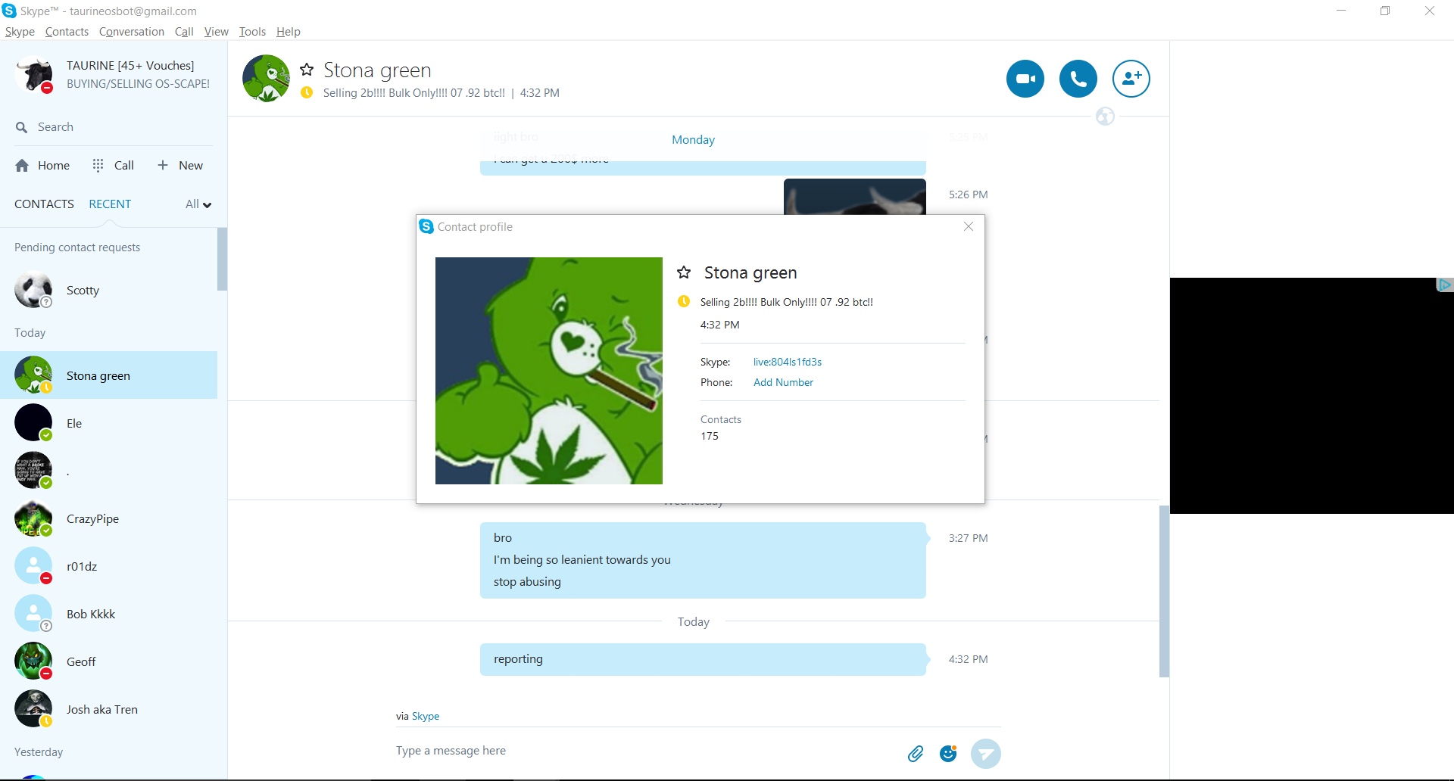Viewport: 1454px width, 781px height.
Task: Start a video call with Stona green
Action: pos(1025,79)
